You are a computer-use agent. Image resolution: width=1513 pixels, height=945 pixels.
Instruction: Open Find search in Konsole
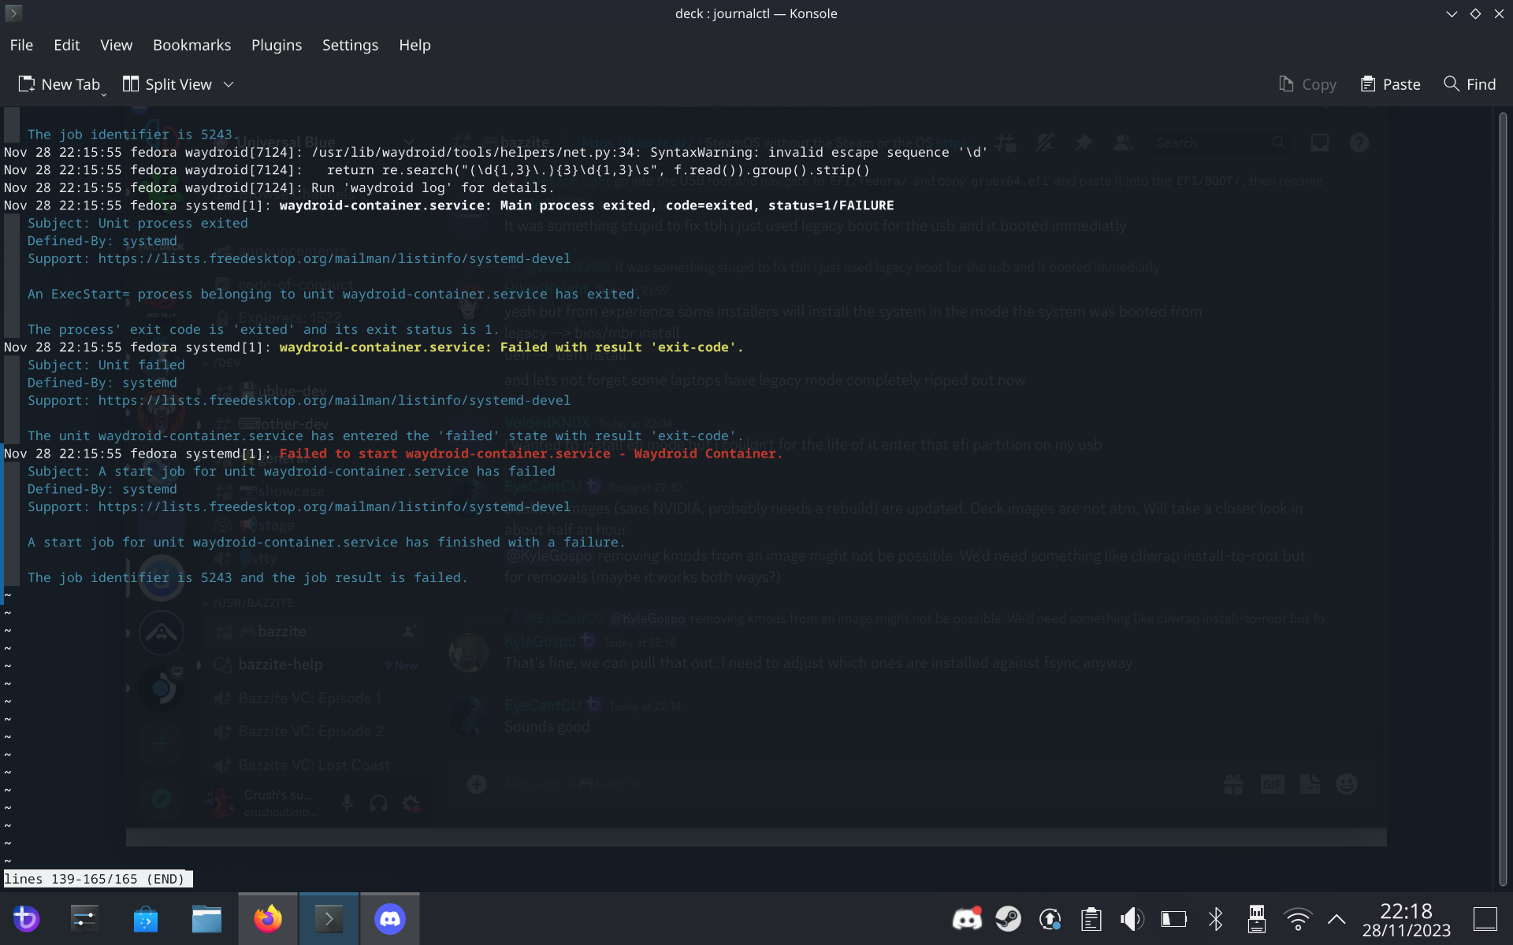click(1470, 84)
